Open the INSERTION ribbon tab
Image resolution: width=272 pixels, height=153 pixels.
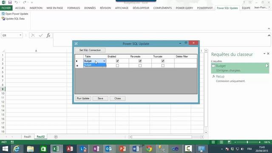36,8
